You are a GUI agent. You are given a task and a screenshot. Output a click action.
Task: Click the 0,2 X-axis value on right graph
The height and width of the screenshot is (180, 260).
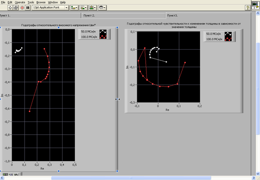[199, 106]
